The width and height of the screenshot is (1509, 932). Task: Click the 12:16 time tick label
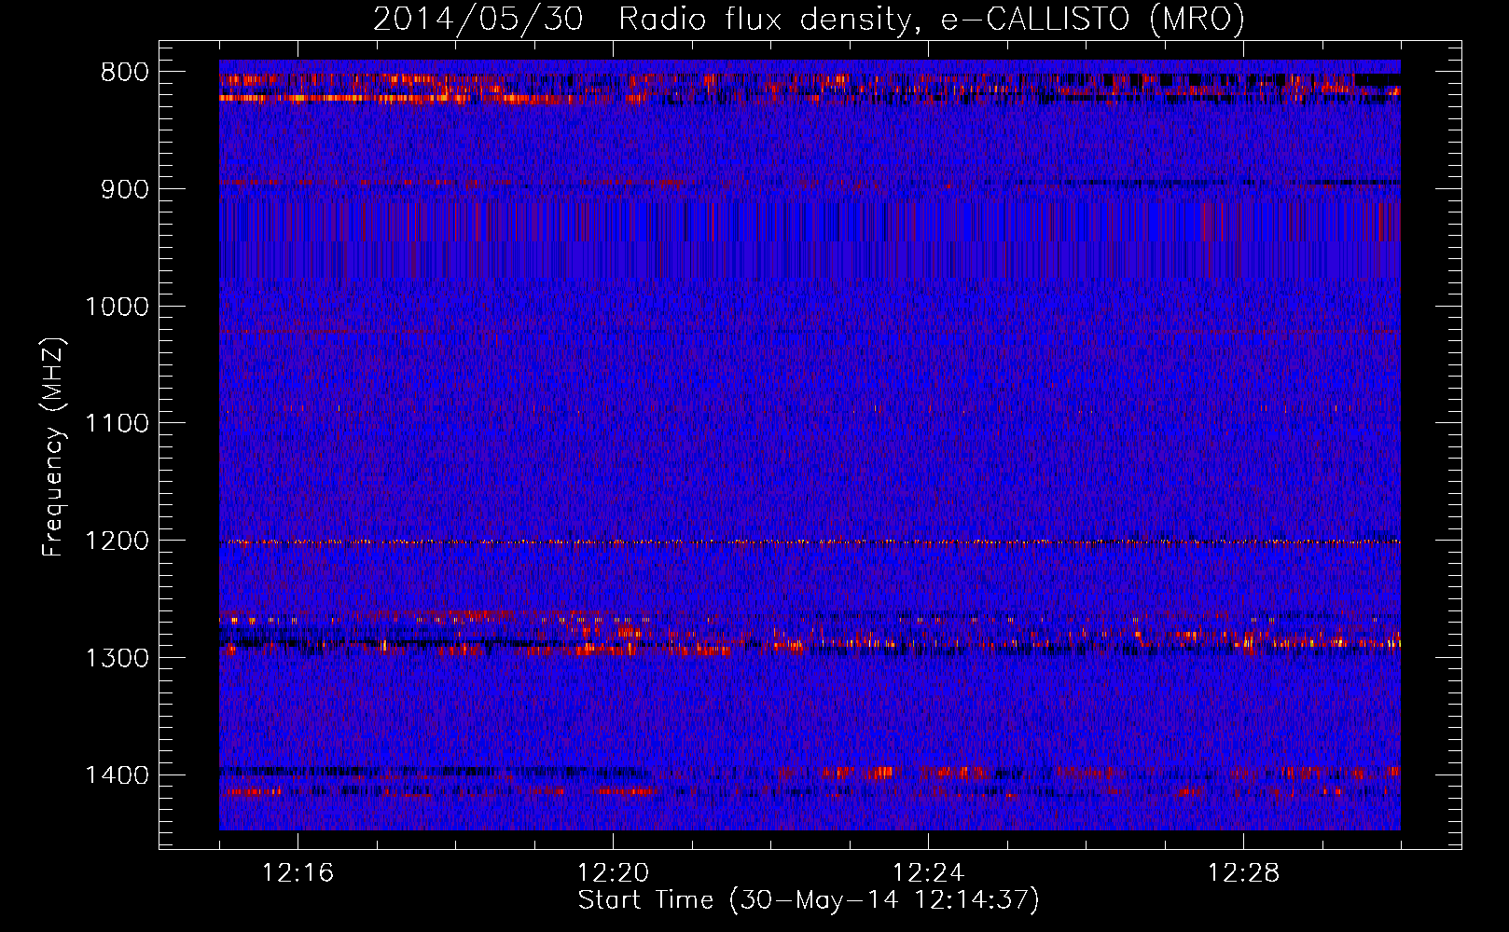(298, 873)
